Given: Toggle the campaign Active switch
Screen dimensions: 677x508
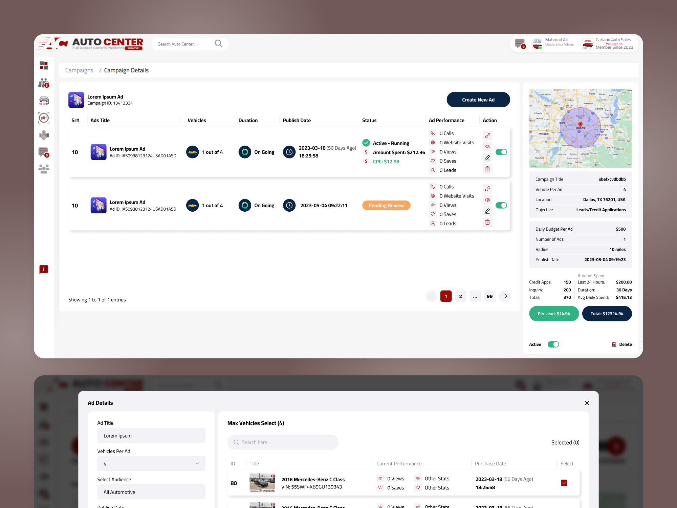Looking at the screenshot, I should 553,344.
